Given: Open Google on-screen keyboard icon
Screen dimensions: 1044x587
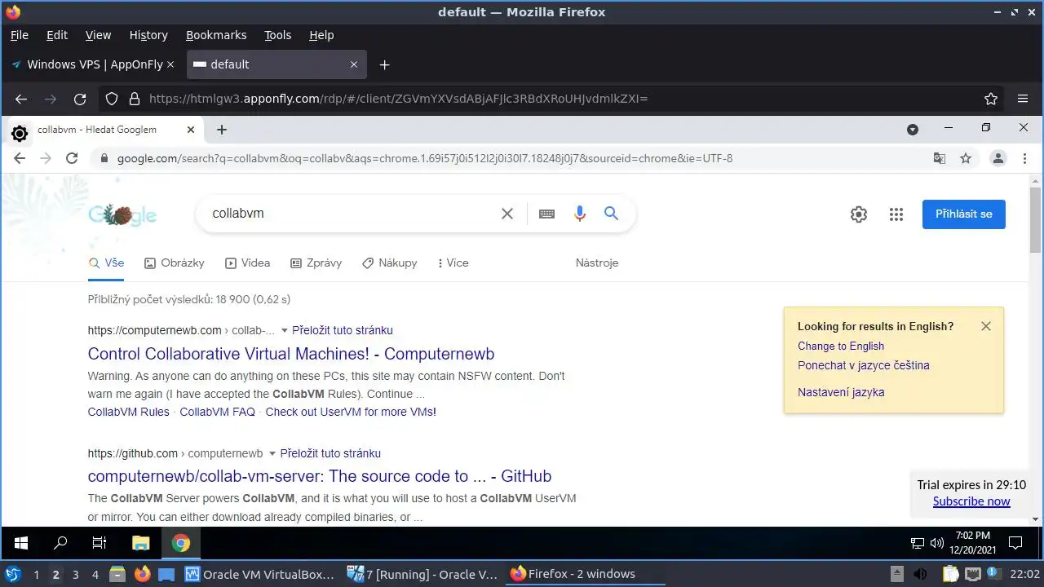Looking at the screenshot, I should (x=547, y=214).
